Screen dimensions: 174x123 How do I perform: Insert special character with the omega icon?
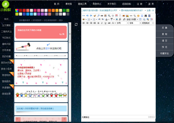(142, 15)
